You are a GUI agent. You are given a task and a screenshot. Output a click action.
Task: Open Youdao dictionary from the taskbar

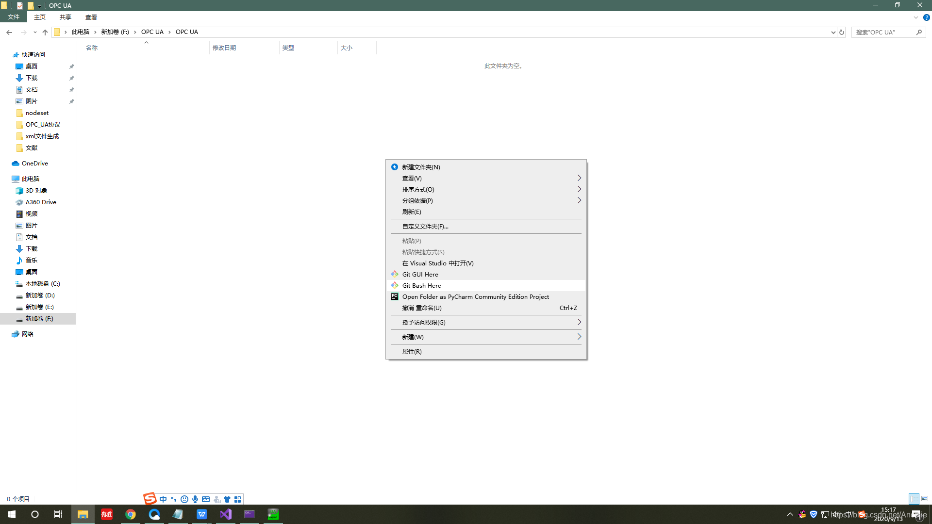coord(107,514)
